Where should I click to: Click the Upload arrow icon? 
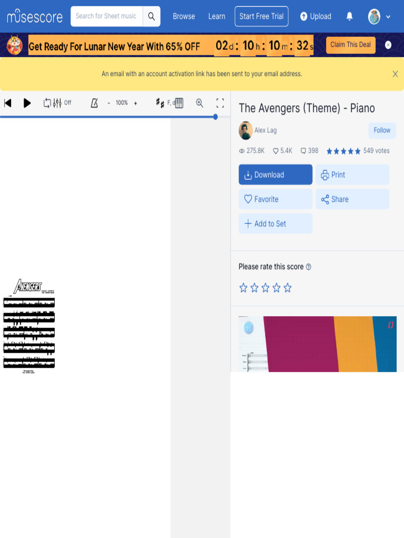click(304, 16)
